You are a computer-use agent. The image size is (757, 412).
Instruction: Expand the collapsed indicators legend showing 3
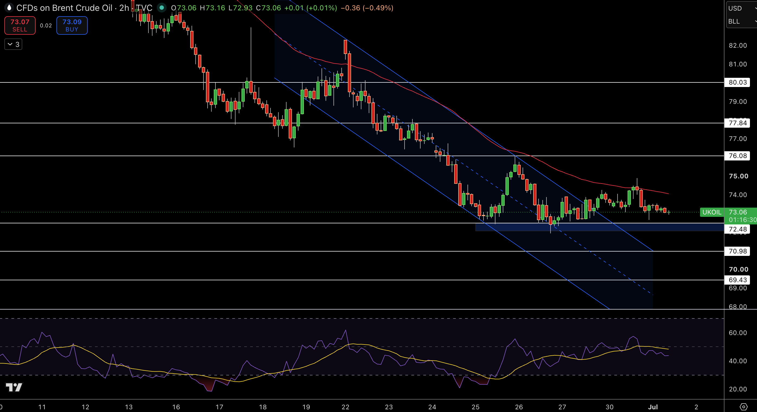pos(13,44)
